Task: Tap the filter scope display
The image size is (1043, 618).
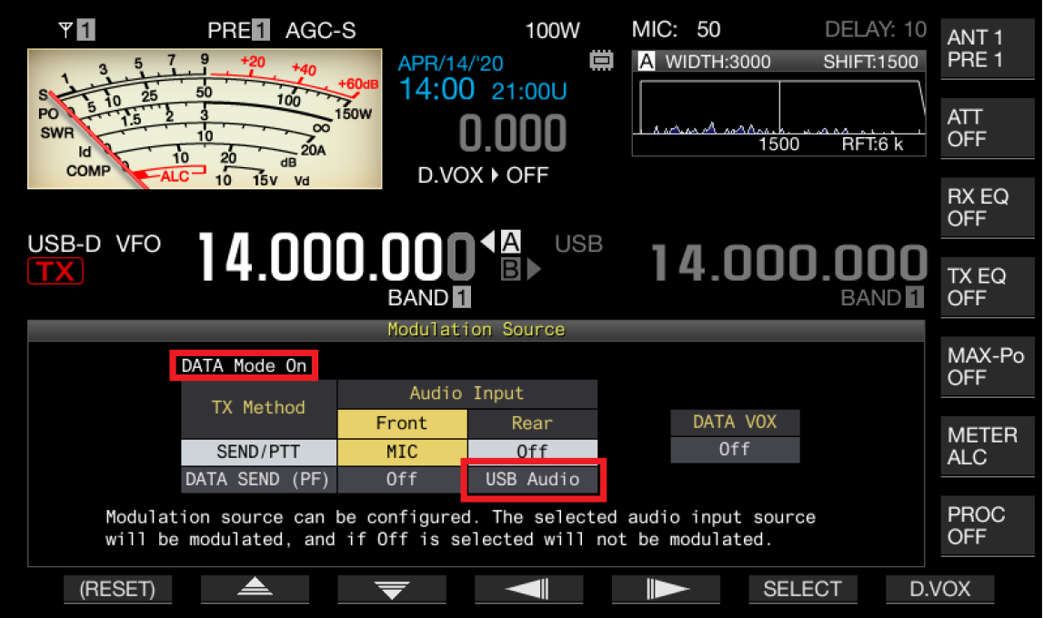Action: [779, 104]
